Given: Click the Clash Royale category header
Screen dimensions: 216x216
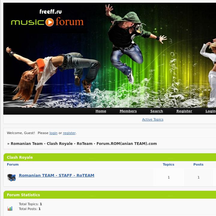Looking at the screenshot, I should coord(20,157).
